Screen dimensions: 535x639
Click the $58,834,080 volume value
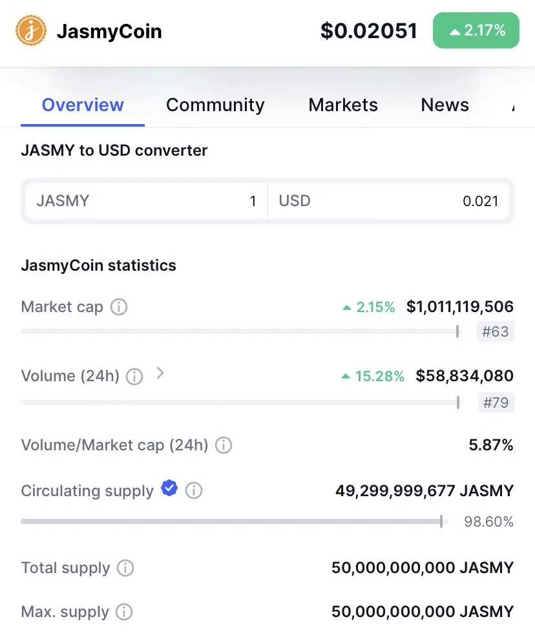[465, 376]
